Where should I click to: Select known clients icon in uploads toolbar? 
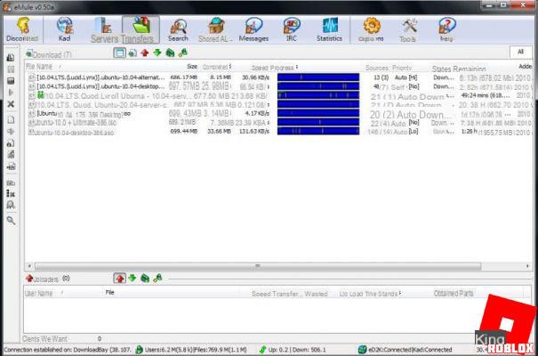pos(157,278)
